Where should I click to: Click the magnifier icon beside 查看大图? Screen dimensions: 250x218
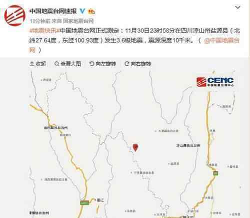[x=56, y=64]
